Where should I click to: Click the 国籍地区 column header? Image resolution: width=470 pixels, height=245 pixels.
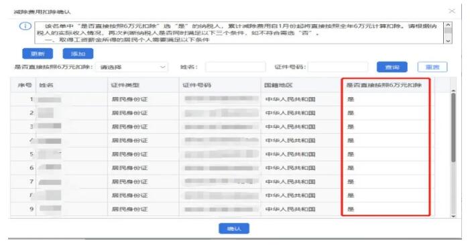[302, 85]
